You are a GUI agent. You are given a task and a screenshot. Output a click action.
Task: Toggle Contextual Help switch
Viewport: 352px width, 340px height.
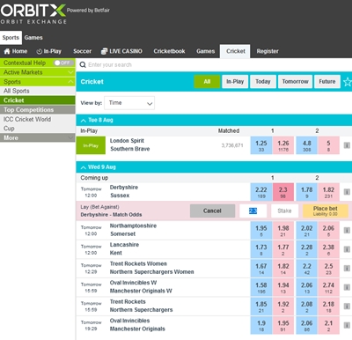[x=62, y=63]
